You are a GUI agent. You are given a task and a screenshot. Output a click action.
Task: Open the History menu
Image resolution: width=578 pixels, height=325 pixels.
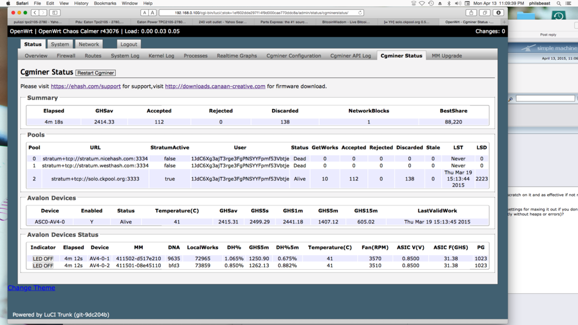click(x=81, y=3)
